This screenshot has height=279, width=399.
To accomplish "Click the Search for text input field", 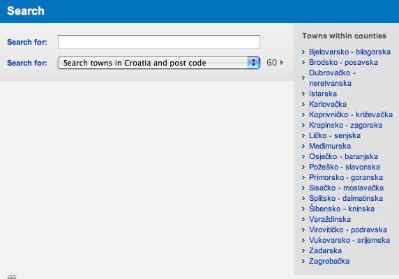I will [159, 42].
